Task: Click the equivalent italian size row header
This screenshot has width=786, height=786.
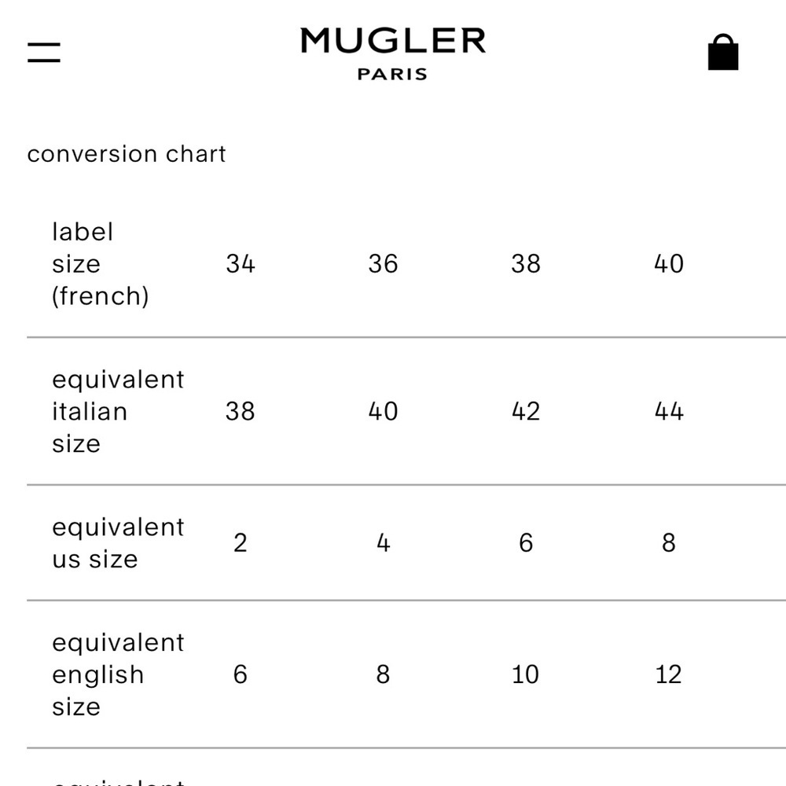Action: click(119, 412)
